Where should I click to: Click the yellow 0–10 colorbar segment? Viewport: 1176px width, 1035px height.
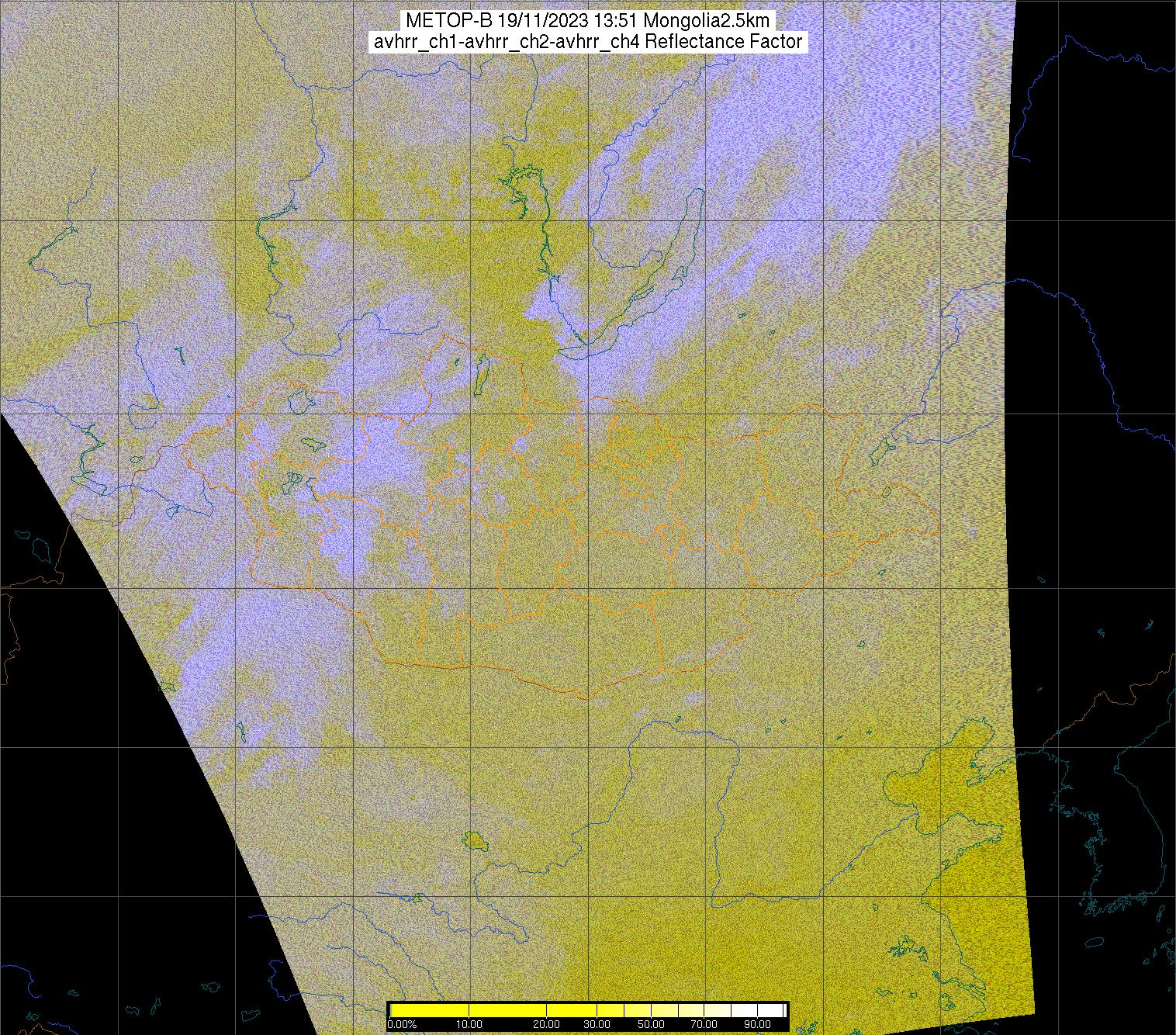[430, 1010]
